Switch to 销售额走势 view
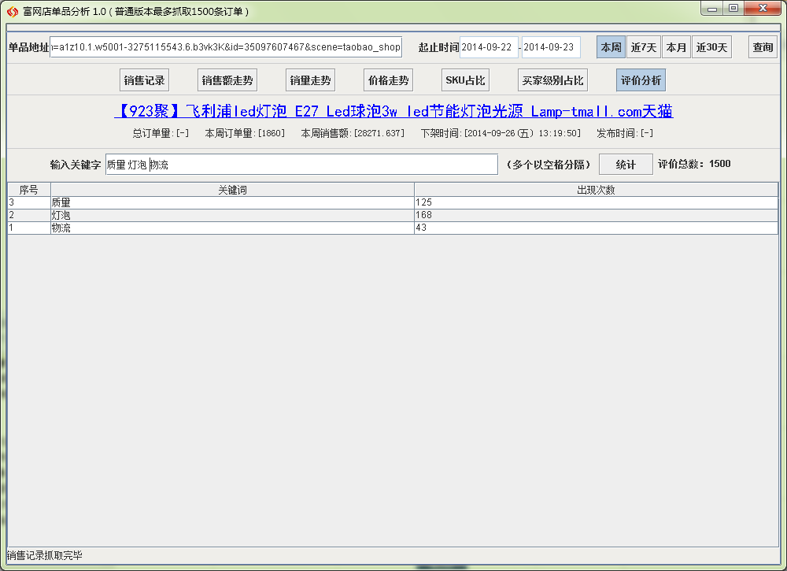This screenshot has width=787, height=571. pos(227,80)
